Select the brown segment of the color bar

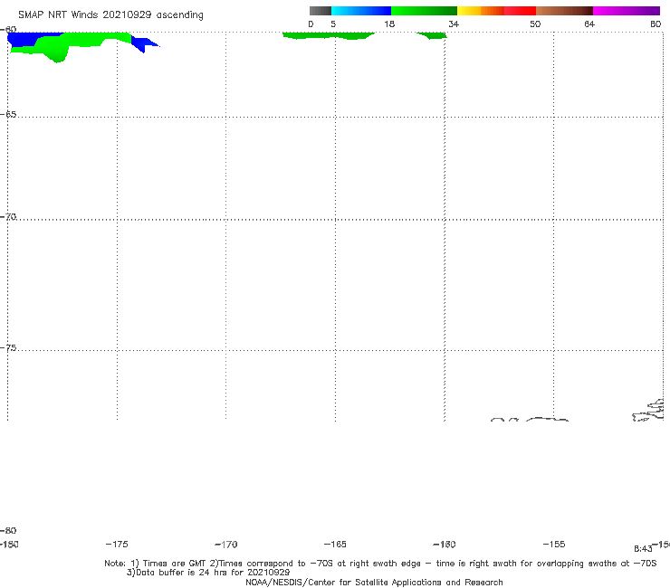click(x=564, y=11)
